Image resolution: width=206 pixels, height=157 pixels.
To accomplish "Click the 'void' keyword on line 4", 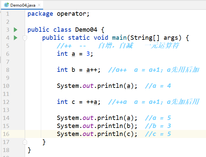I will click(x=101, y=38).
